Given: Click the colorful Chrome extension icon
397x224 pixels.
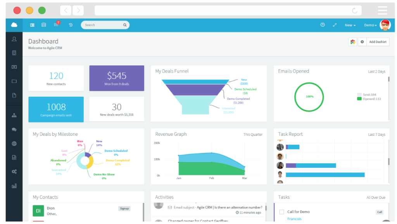Looking at the screenshot, I should click(353, 42).
